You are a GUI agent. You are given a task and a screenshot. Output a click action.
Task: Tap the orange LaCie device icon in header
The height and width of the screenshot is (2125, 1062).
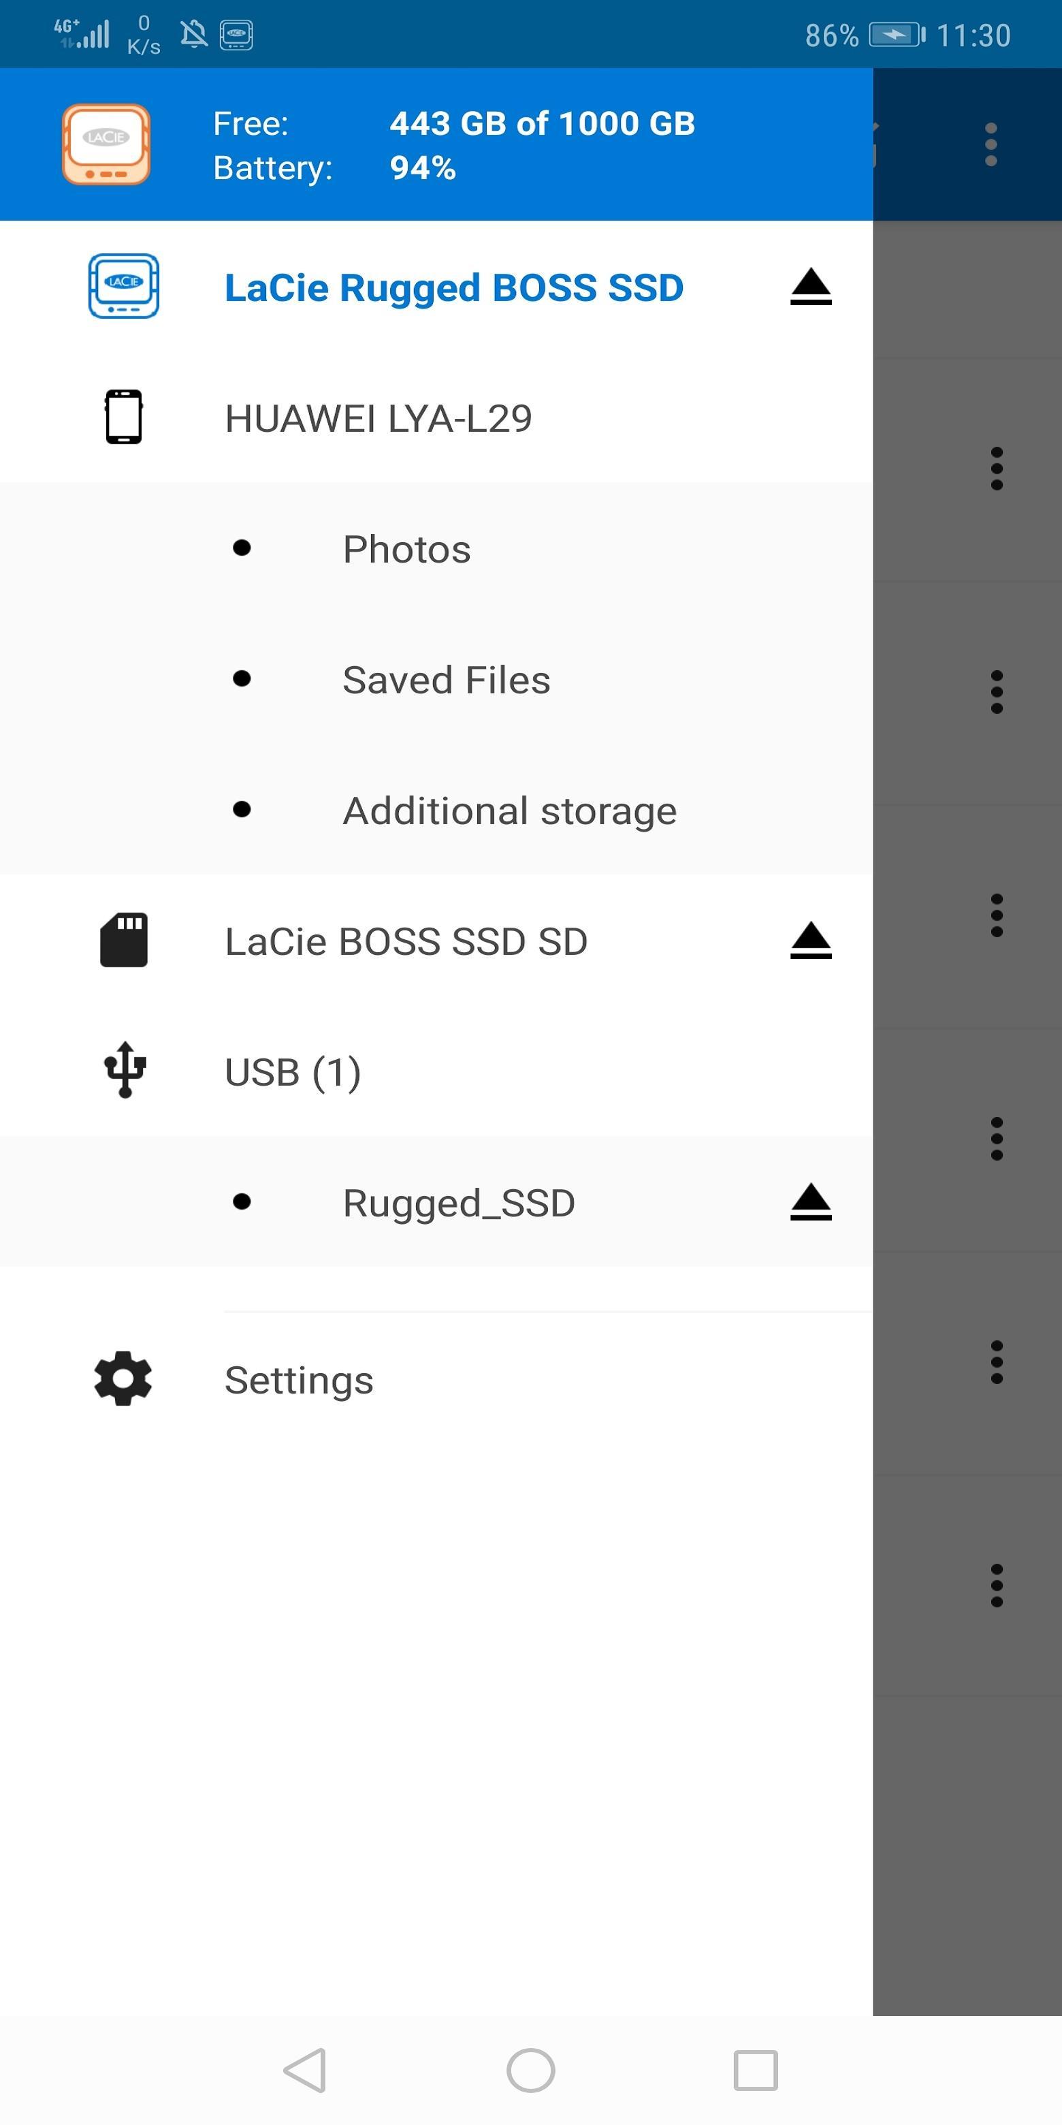(x=106, y=144)
